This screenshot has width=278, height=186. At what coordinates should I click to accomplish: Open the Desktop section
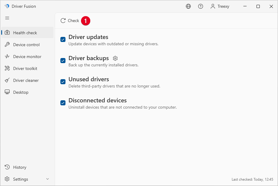click(21, 92)
